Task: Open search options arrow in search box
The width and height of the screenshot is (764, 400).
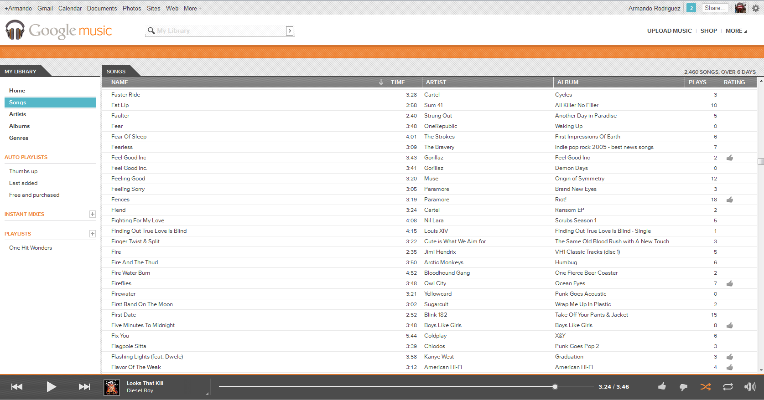Action: 290,31
